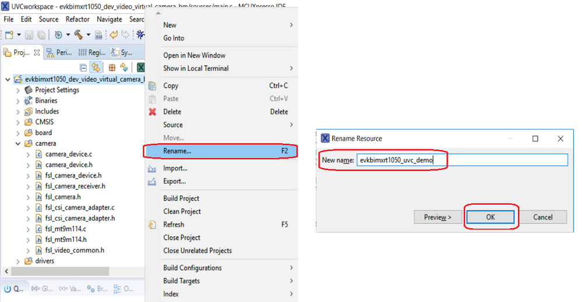
Task: Click the Debug bug icon
Action: pyautogui.click(x=140, y=35)
